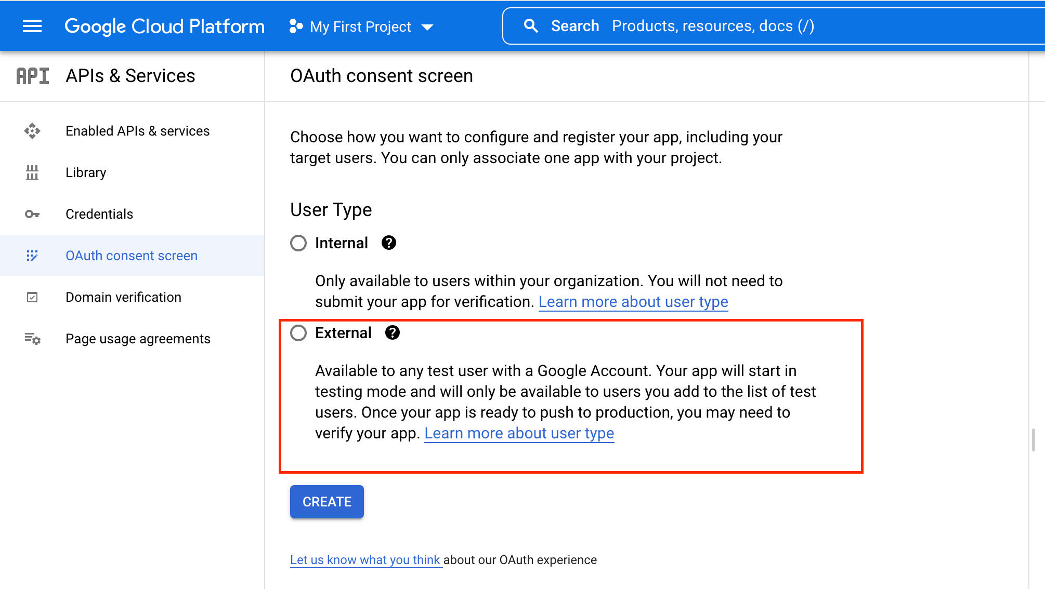Click the Domain verification checkbox icon
The height and width of the screenshot is (589, 1045).
coord(32,297)
